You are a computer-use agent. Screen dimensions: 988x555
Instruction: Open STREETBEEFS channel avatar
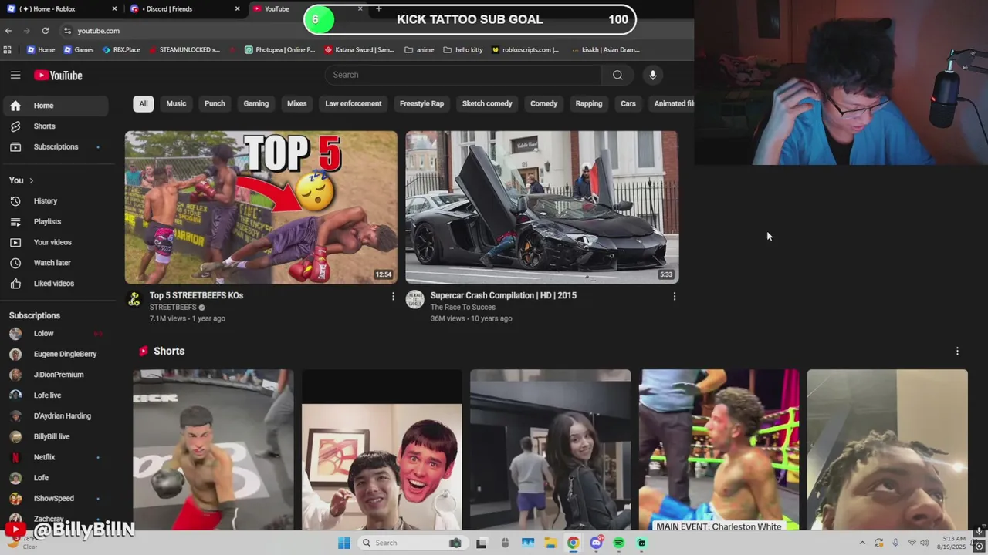[134, 299]
